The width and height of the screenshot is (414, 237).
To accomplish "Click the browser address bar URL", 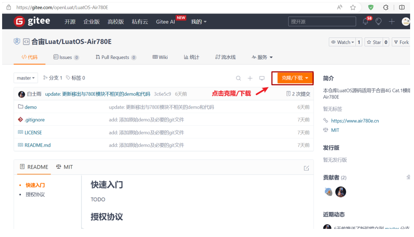I will (x=62, y=7).
